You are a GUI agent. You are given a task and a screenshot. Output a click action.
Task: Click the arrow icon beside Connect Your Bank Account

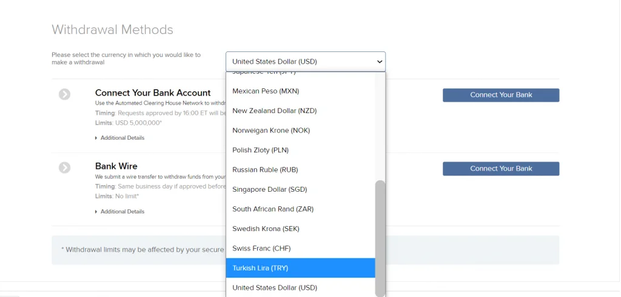click(x=65, y=94)
